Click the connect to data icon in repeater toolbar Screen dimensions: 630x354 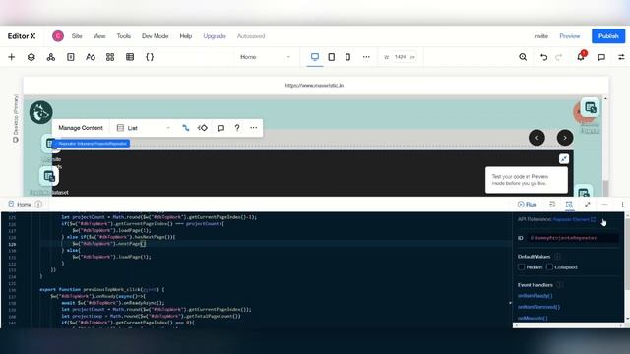pyautogui.click(x=186, y=128)
